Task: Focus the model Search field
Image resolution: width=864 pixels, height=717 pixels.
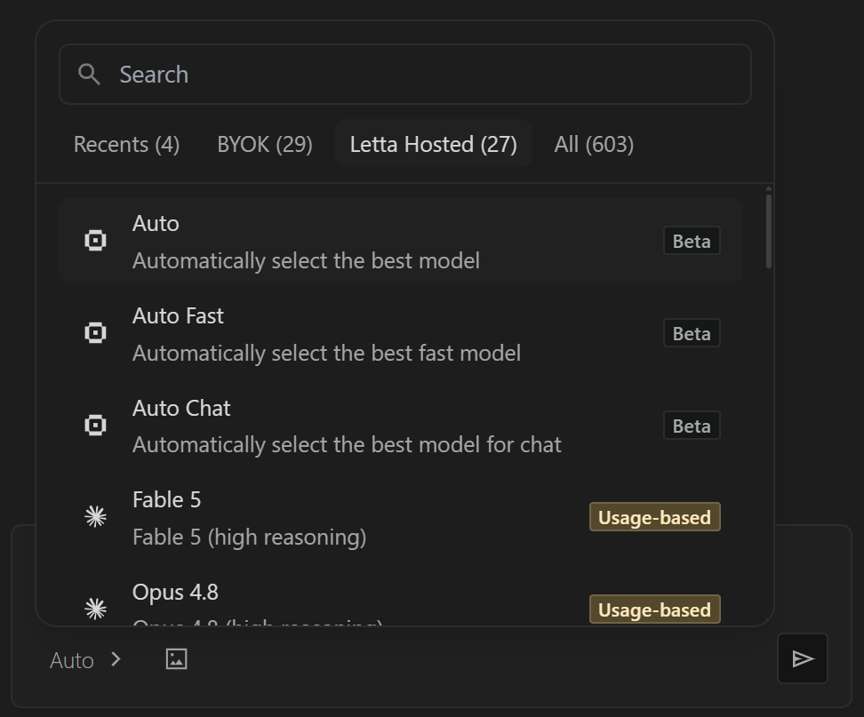Action: point(405,75)
